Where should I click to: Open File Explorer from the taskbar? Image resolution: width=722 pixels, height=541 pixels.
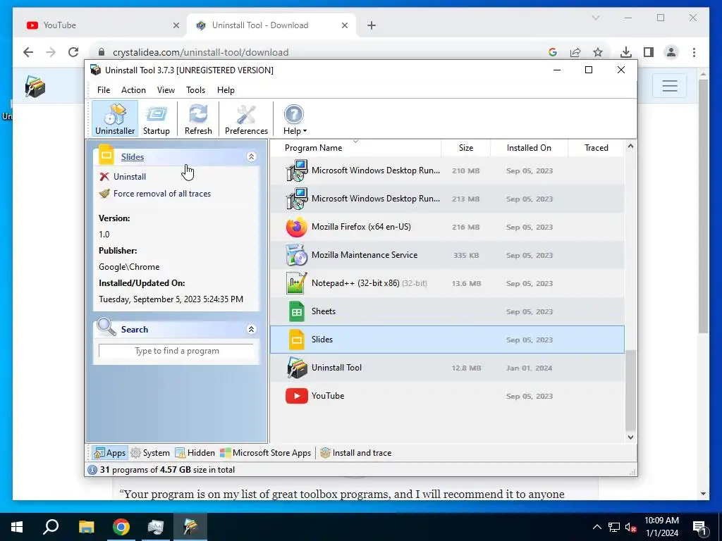(86, 527)
